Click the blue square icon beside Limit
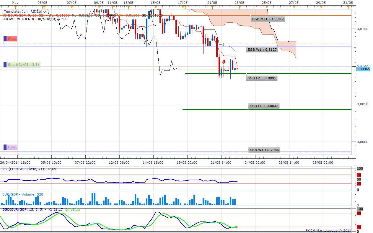 [5, 147]
